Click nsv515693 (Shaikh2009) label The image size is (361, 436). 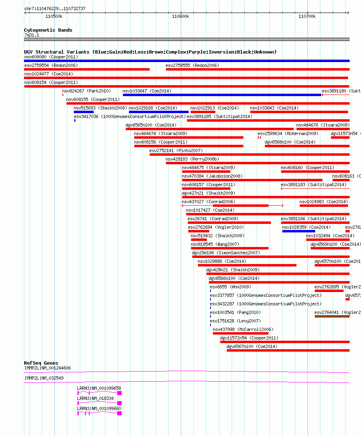coord(100,108)
